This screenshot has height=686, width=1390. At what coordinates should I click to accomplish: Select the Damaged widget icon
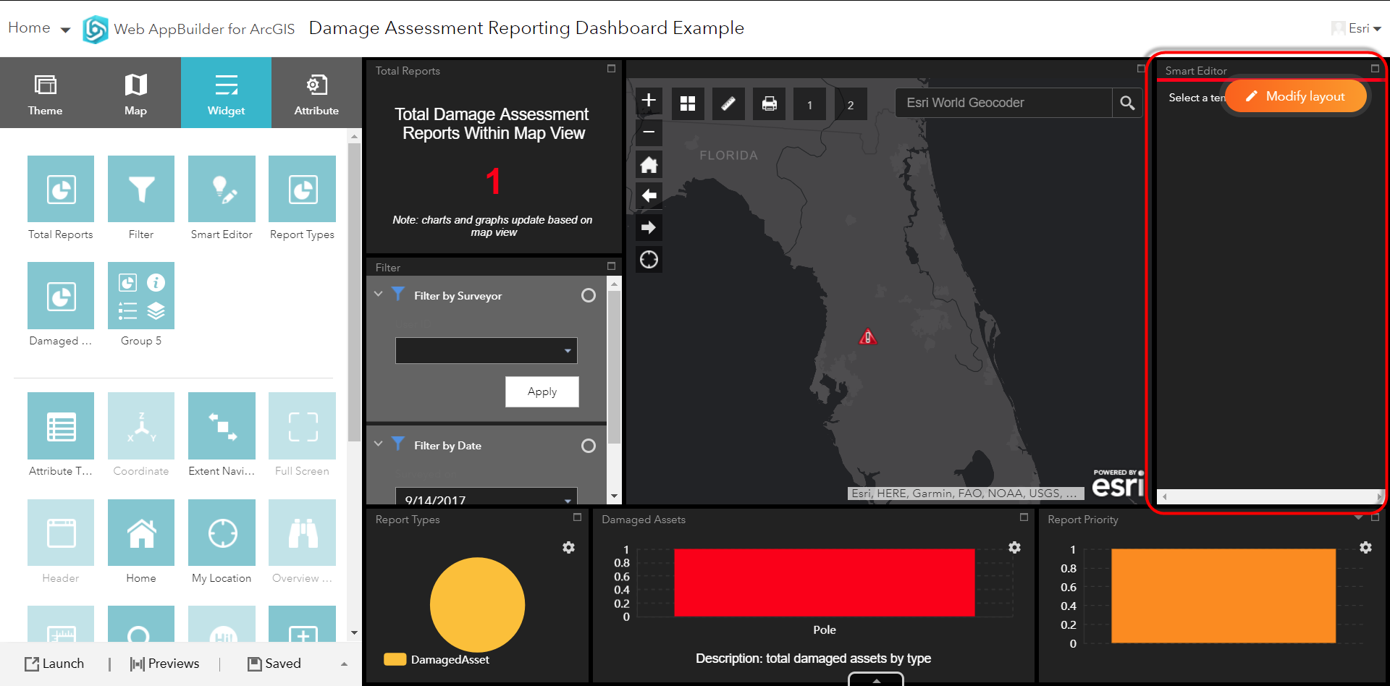(61, 295)
